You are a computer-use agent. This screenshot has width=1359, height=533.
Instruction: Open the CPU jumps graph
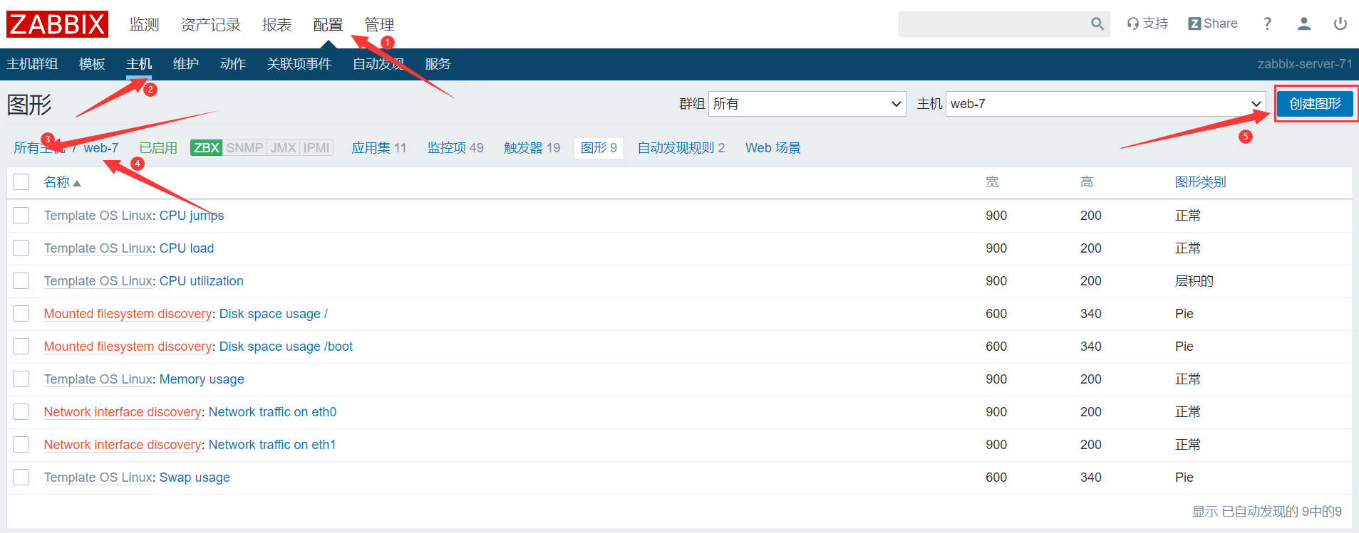click(x=192, y=216)
